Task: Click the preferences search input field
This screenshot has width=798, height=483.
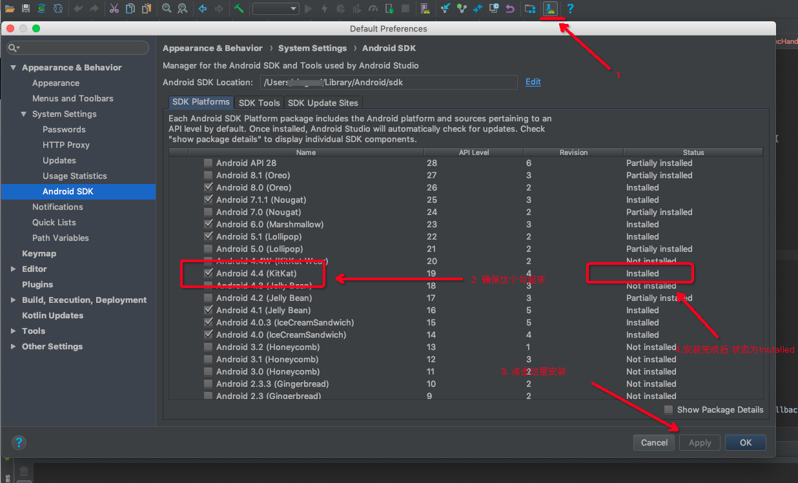Action: click(x=78, y=48)
